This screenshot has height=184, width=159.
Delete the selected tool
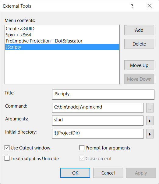point(139,44)
